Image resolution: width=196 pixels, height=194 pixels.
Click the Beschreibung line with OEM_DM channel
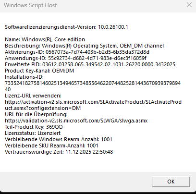pyautogui.click(x=84, y=46)
